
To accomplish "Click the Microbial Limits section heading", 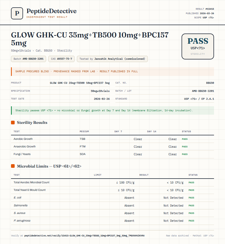I will click(49, 166).
